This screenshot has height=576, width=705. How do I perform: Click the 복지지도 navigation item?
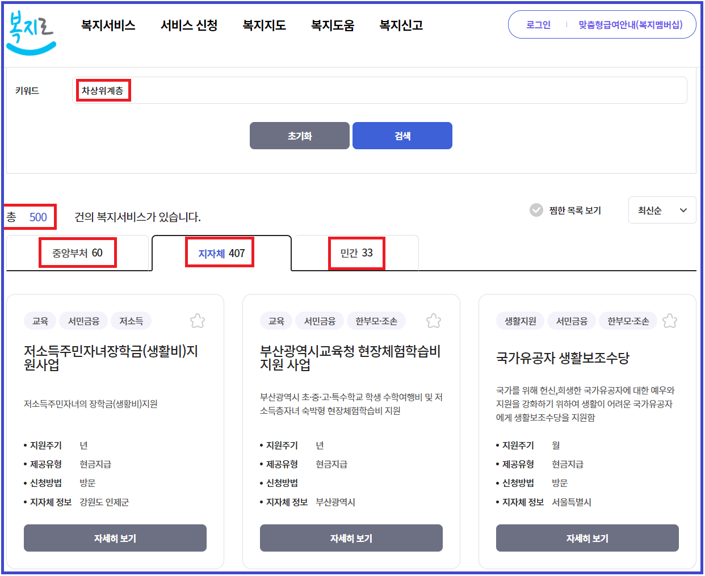click(263, 25)
